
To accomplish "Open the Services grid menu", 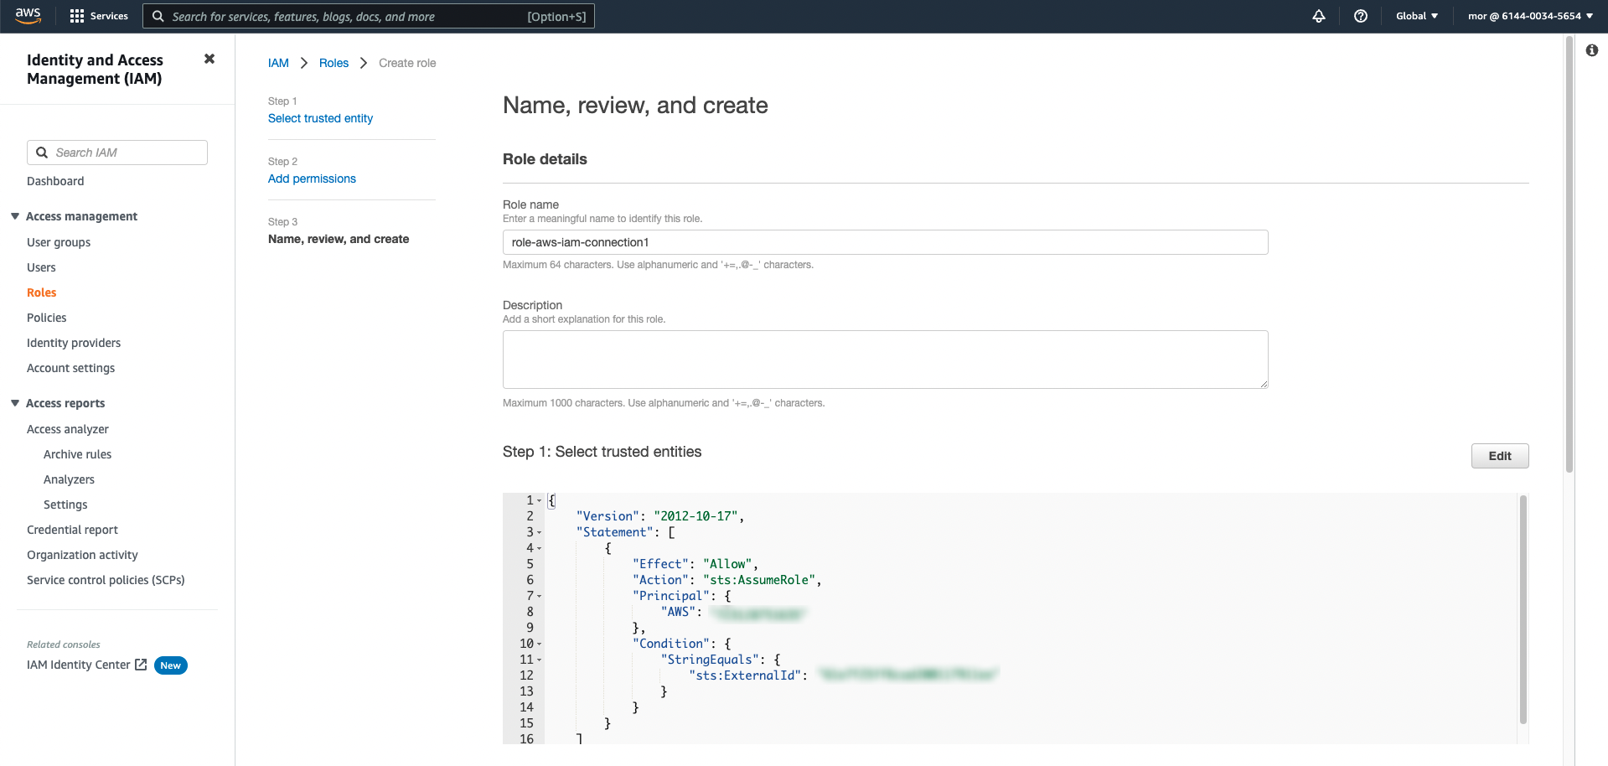I will click(99, 16).
